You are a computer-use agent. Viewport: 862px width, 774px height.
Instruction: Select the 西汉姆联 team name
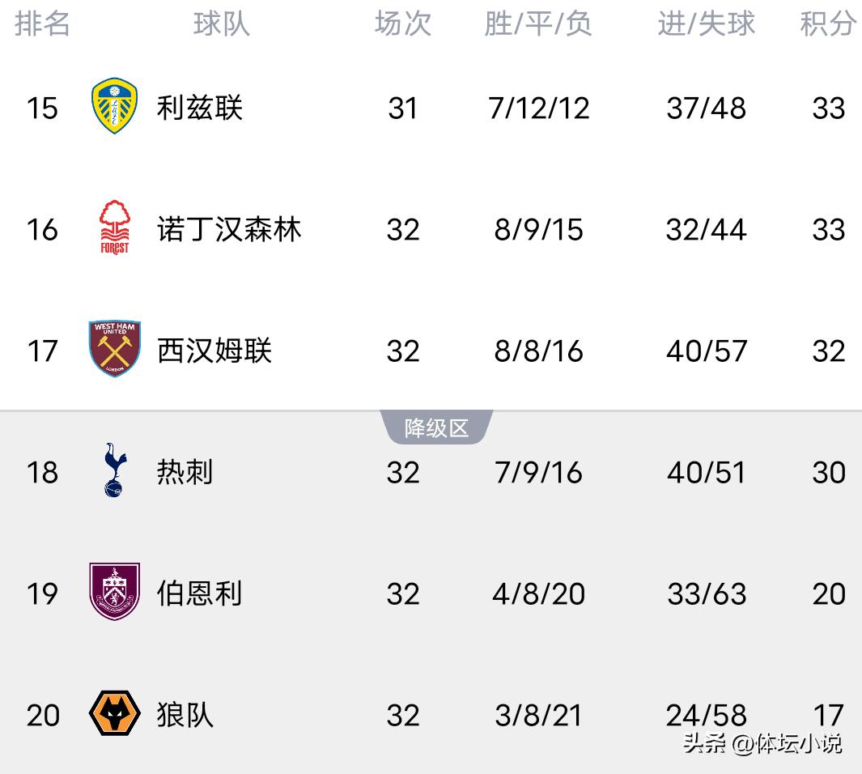pyautogui.click(x=214, y=351)
